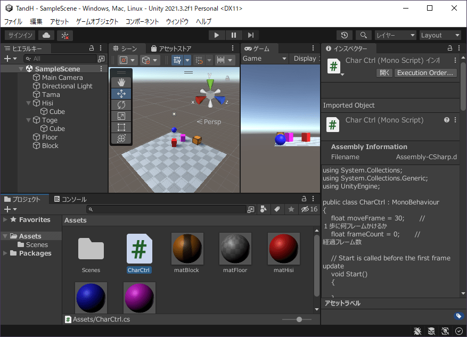467x337 pixels.
Task: Switch to the コンソール tab
Action: click(70, 199)
